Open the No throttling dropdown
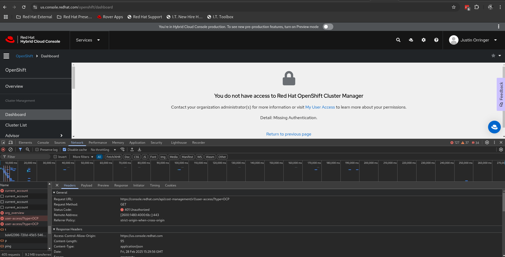The height and width of the screenshot is (257, 505). click(x=103, y=150)
